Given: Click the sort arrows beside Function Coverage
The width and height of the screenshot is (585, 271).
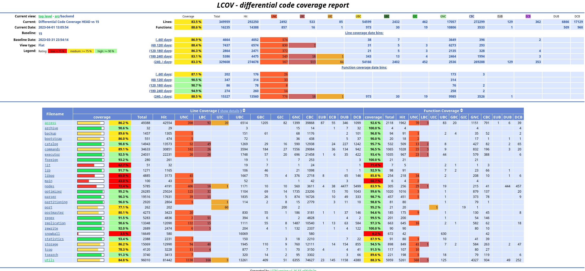Looking at the screenshot, I should 462,111.
